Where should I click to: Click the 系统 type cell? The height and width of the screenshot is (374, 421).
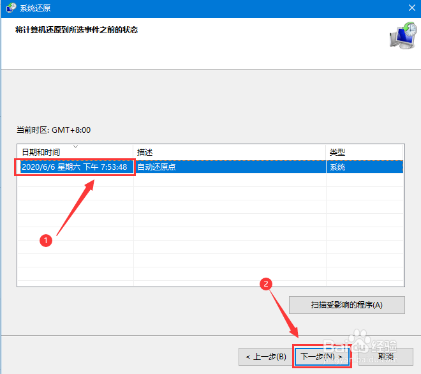point(337,167)
